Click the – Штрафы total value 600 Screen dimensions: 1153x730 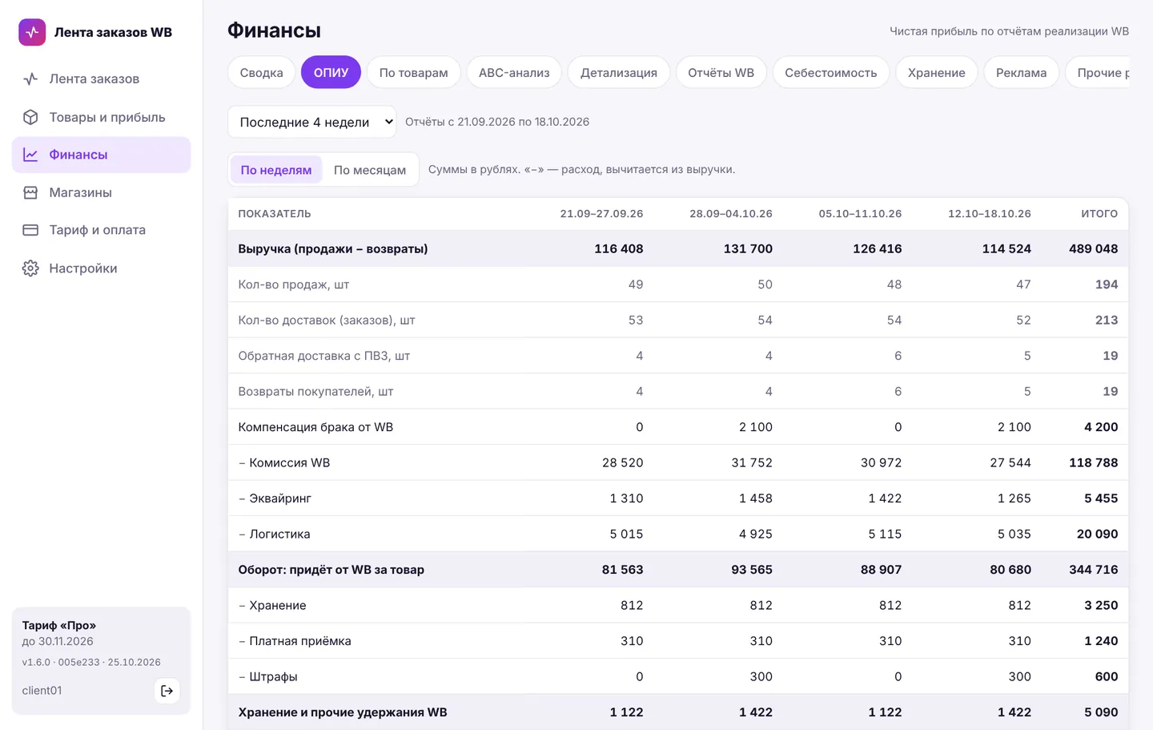tap(1107, 677)
